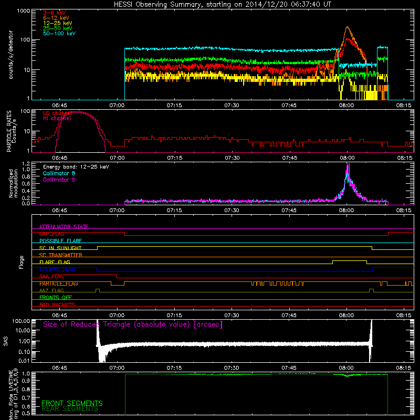Click the 'Energy band: 12-25 keV' label
The image size is (420, 420).
pos(76,167)
